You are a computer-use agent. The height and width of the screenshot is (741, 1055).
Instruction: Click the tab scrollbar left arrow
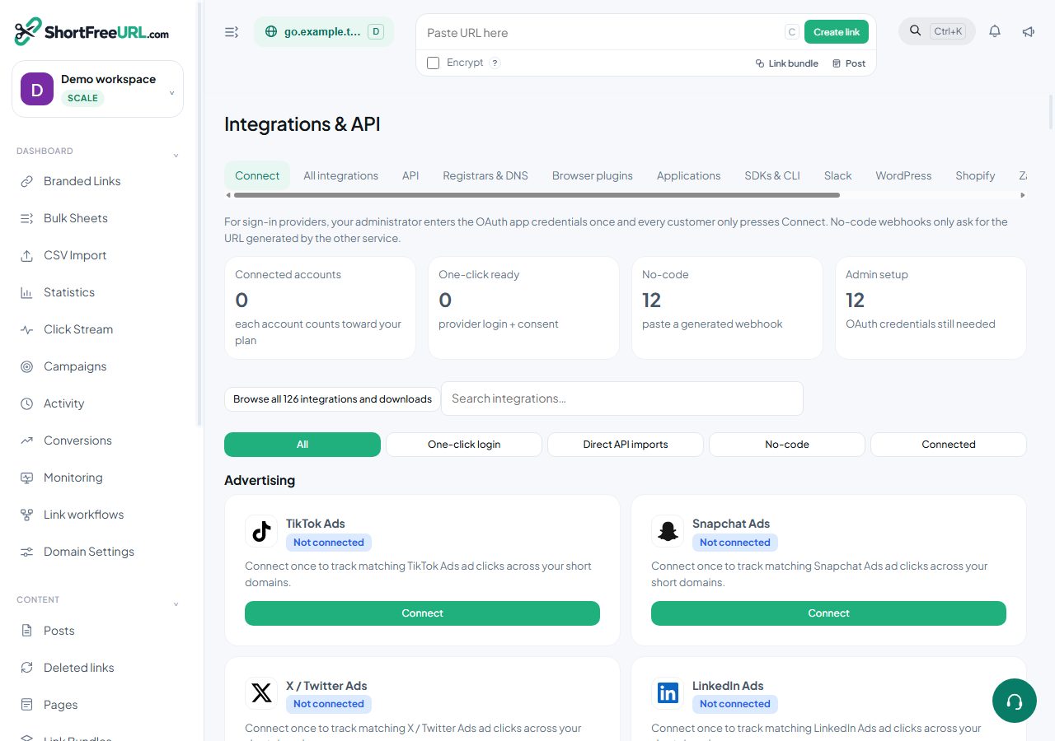tap(228, 195)
